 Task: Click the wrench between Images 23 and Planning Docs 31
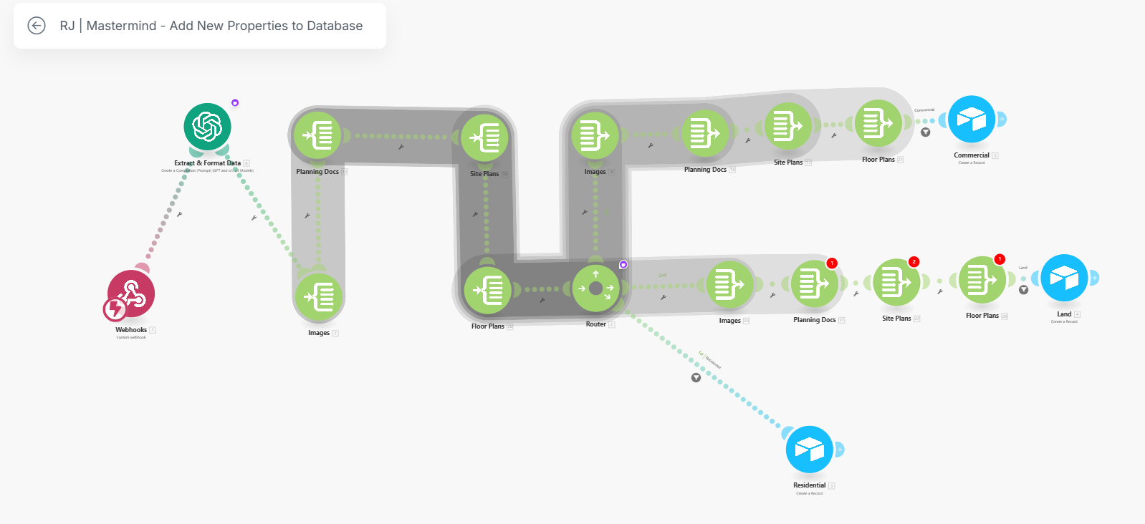tap(772, 295)
